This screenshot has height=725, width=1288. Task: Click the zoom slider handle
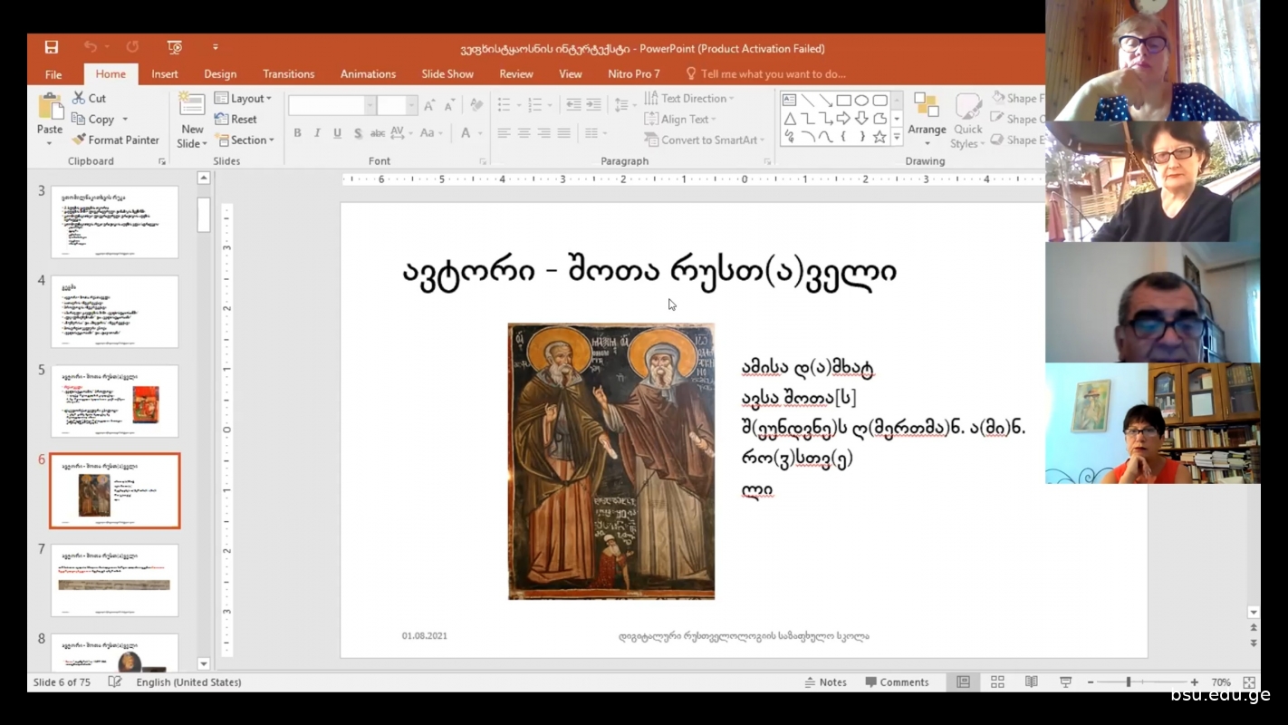coord(1129,682)
